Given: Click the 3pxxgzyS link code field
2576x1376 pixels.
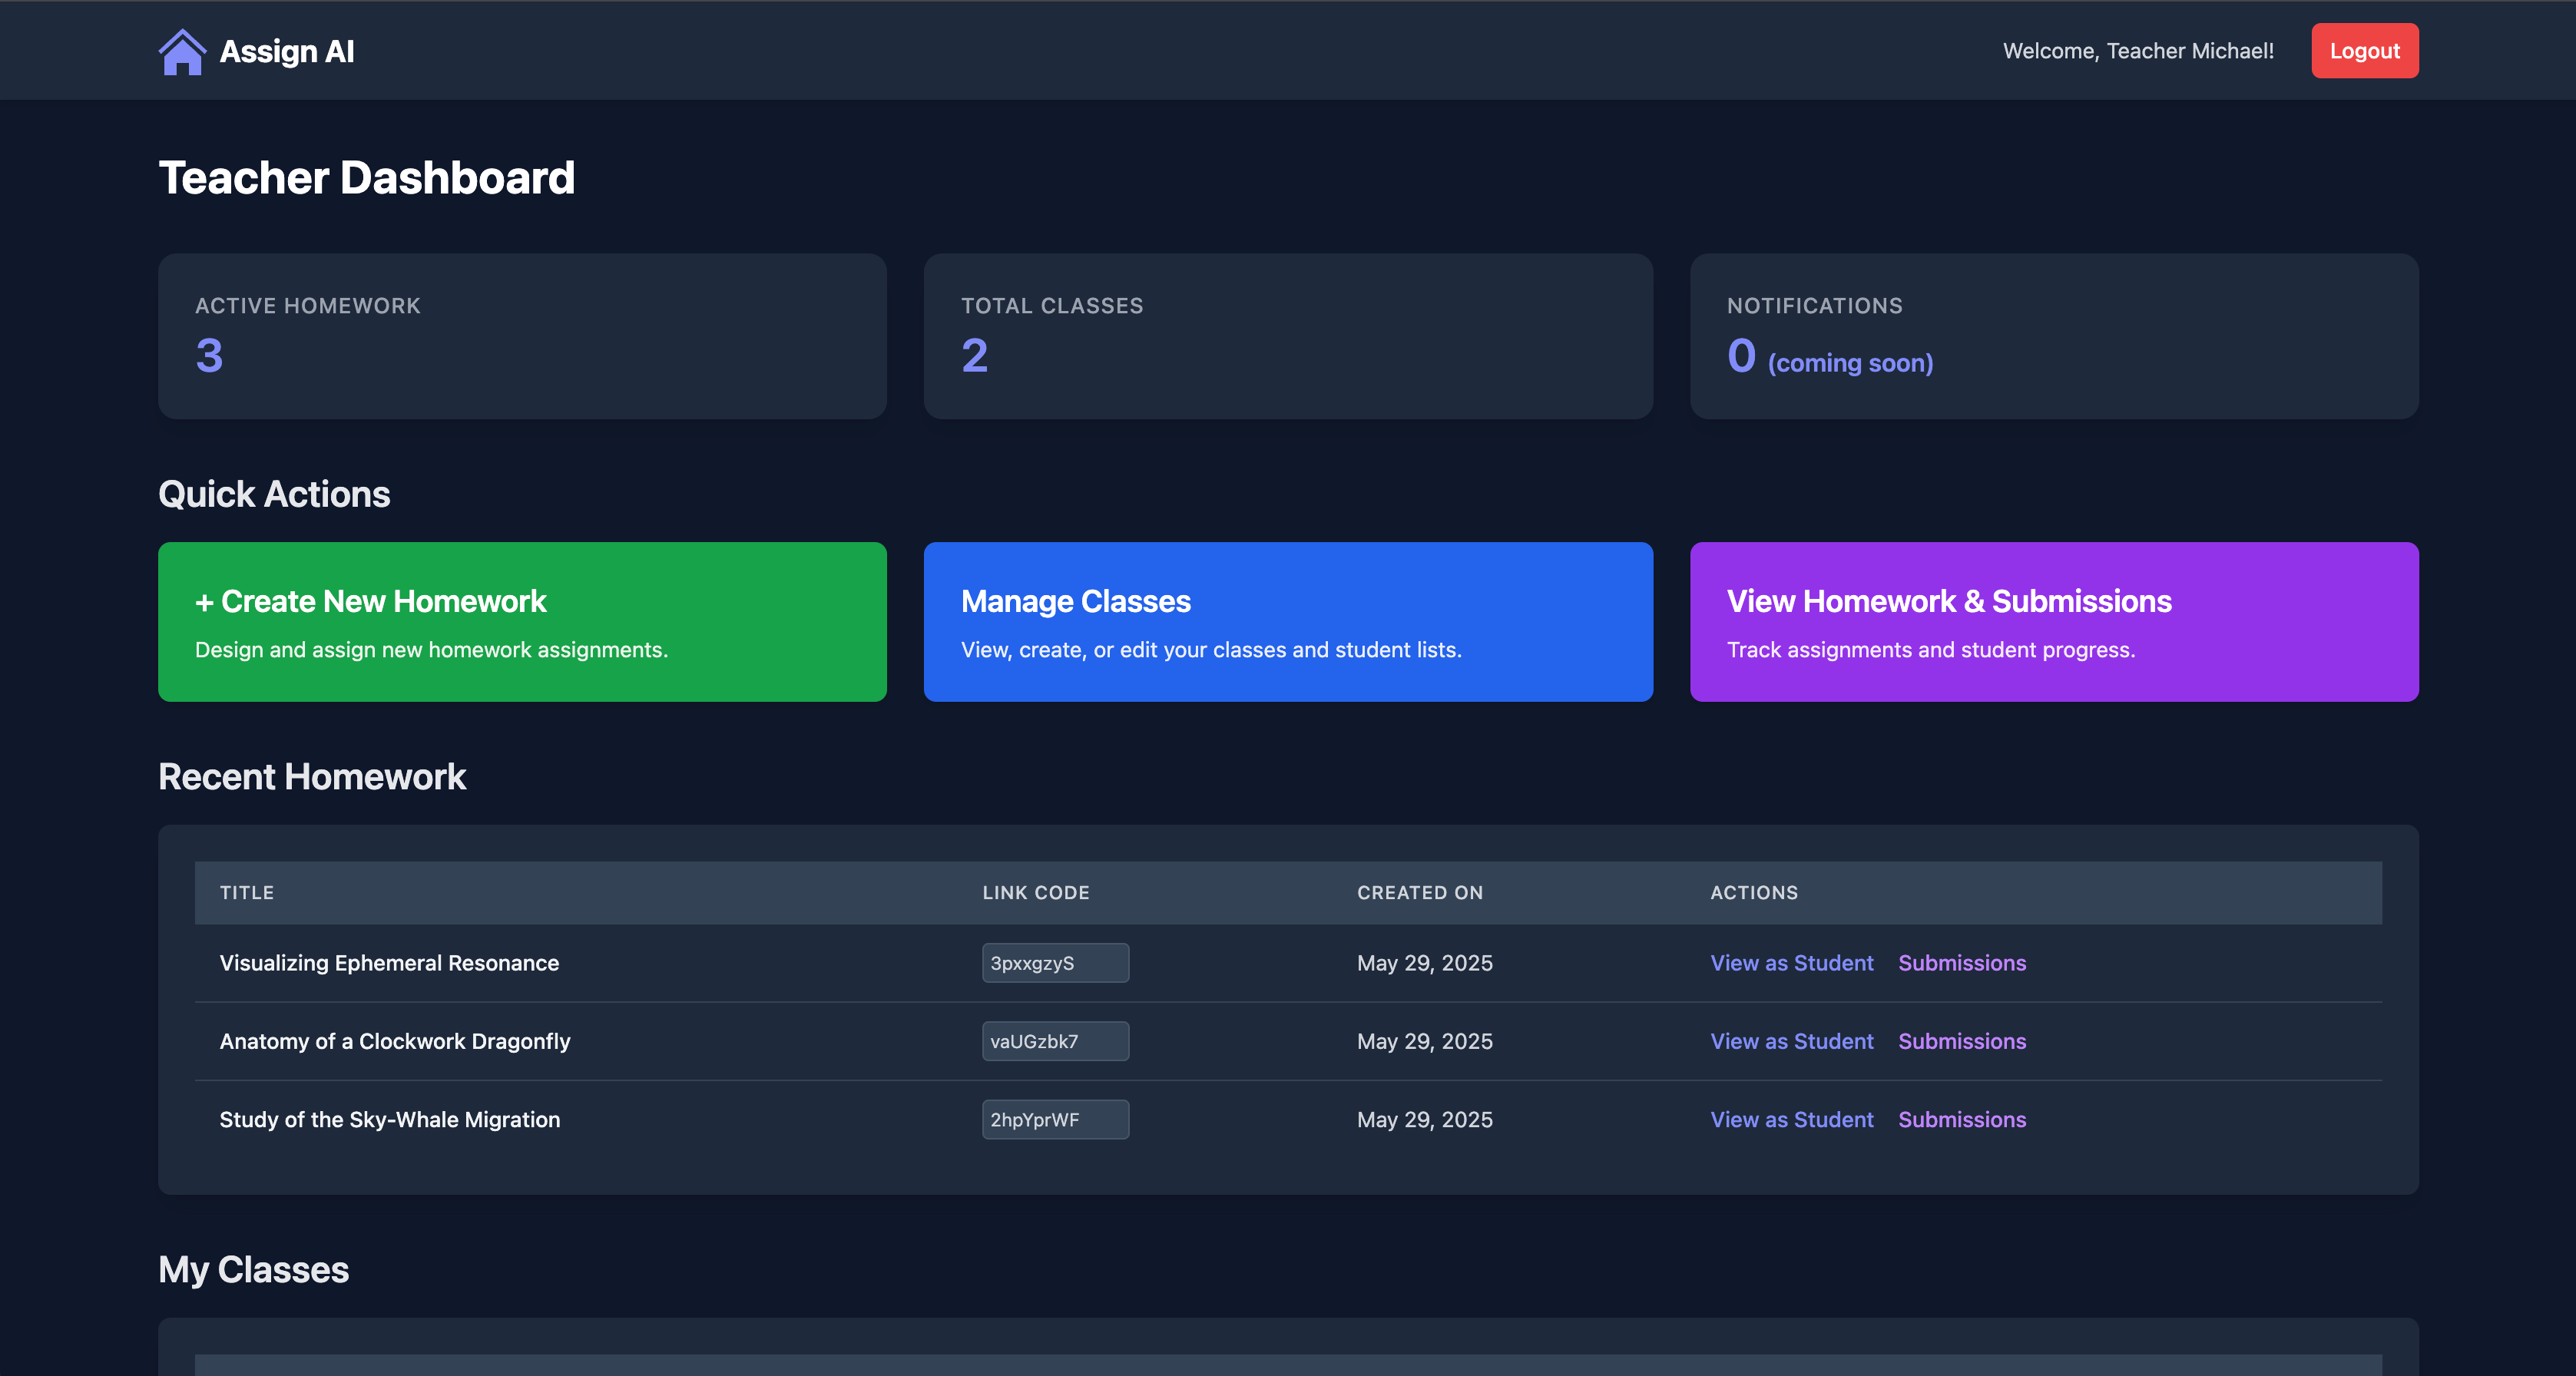Looking at the screenshot, I should (1055, 963).
